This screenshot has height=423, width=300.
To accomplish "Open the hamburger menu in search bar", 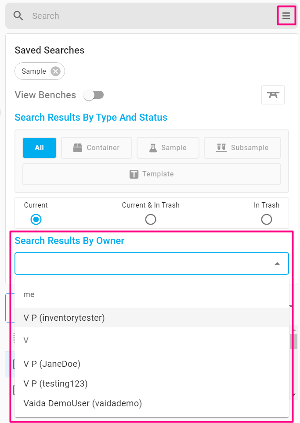I will point(286,16).
